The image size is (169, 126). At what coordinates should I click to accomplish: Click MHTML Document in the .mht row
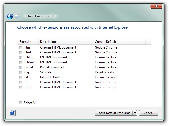click(53, 57)
